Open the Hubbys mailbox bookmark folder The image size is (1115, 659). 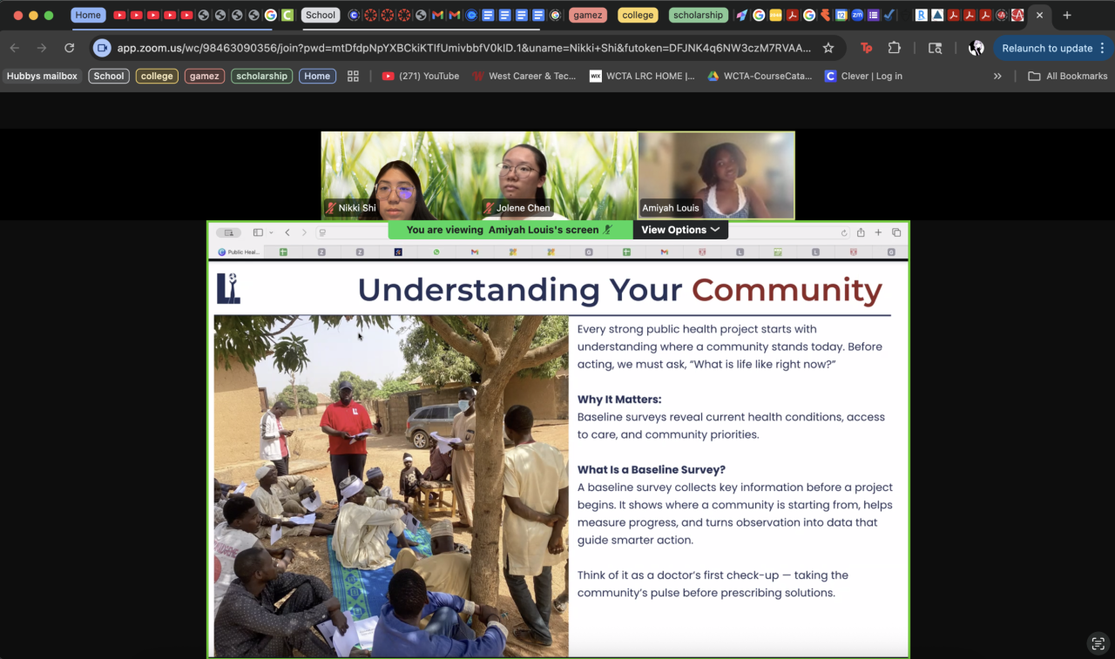[x=43, y=76]
